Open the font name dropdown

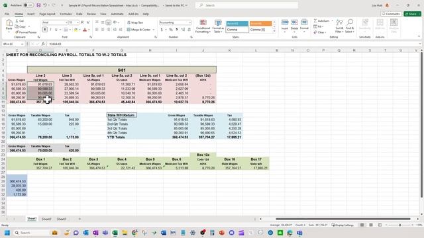[66, 22]
